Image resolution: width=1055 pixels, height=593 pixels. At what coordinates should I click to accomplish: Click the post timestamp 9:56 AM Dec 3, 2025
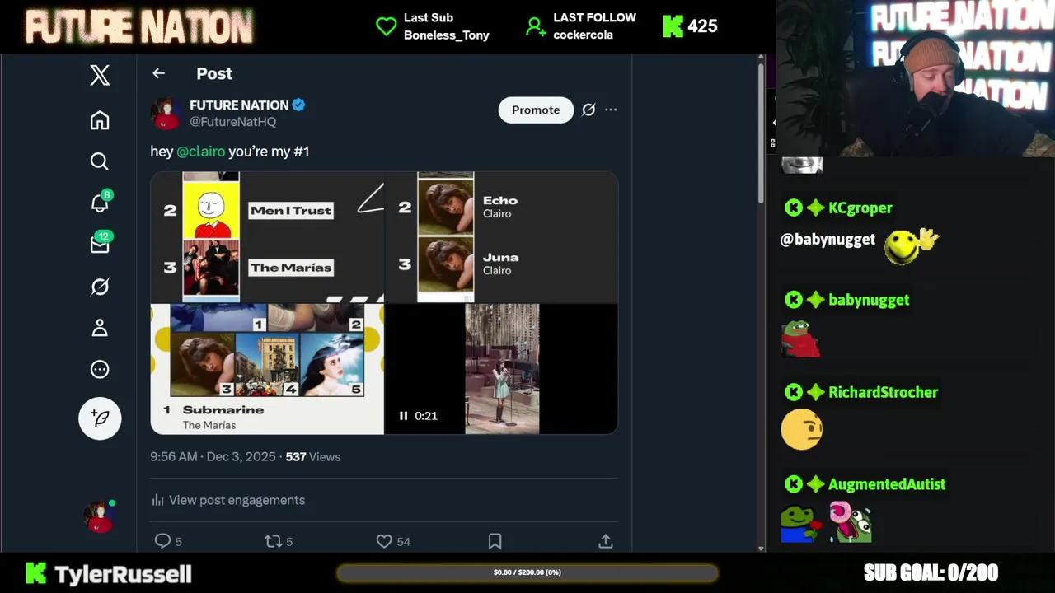click(213, 456)
